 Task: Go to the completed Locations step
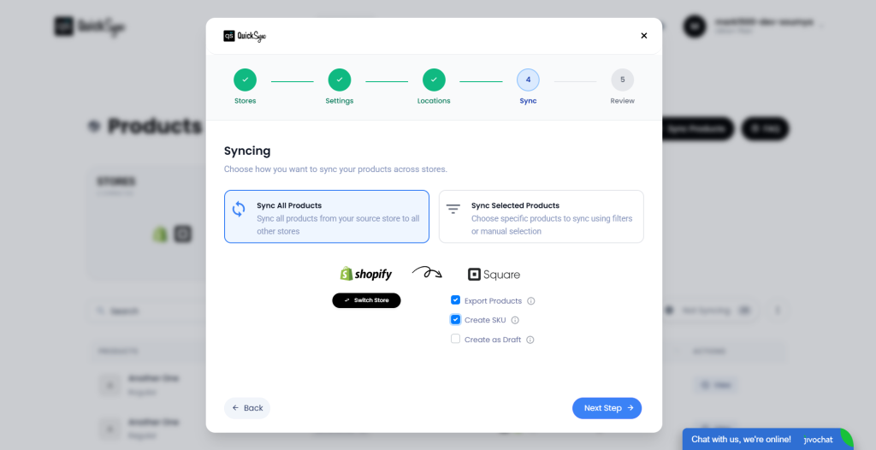click(434, 80)
